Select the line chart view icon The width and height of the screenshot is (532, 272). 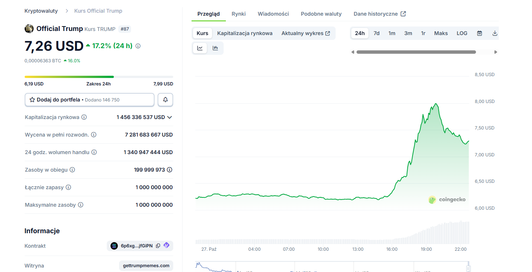200,48
